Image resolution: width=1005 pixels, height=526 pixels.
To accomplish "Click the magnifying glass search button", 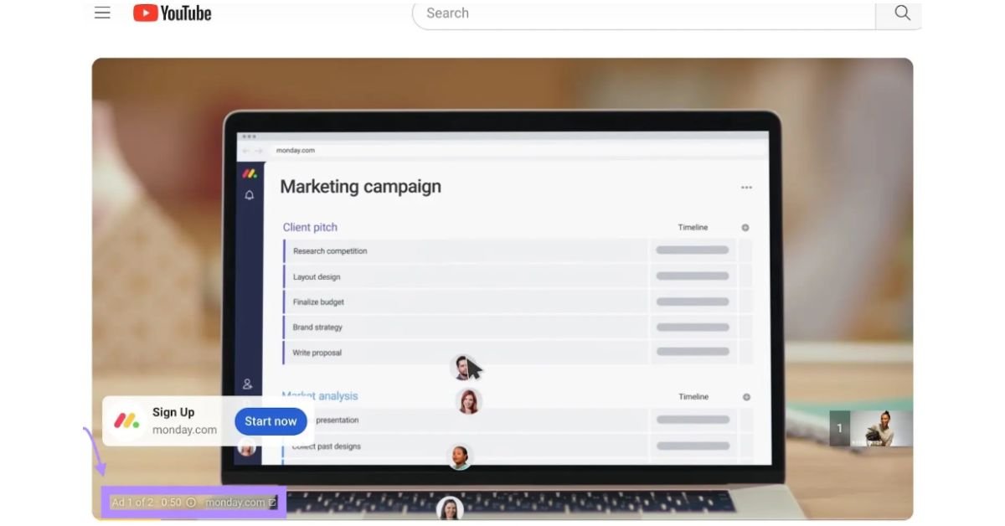I will [x=901, y=13].
